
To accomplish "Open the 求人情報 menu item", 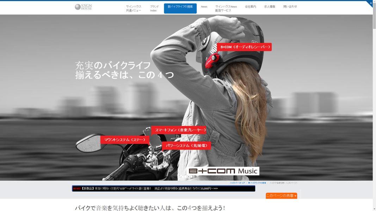I will click(x=270, y=7).
